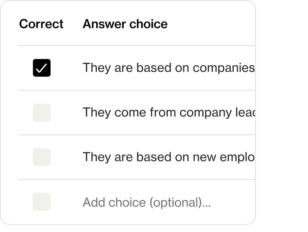308x232 pixels.
Task: Tick the checkbox beside "Add choice (optional)..."
Action: click(x=42, y=202)
